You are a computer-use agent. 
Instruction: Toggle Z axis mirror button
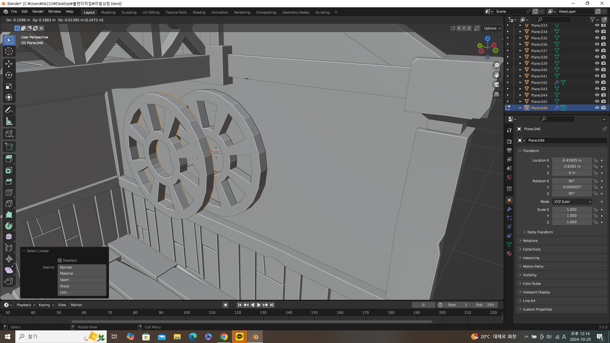pos(469,28)
